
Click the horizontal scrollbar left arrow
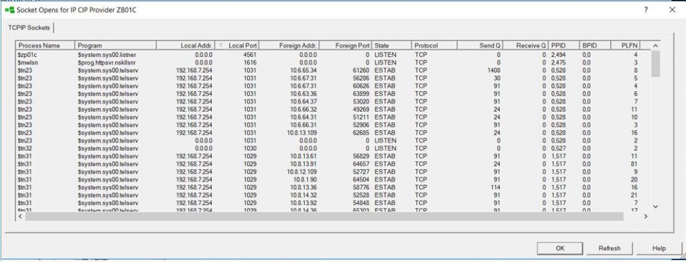20,216
